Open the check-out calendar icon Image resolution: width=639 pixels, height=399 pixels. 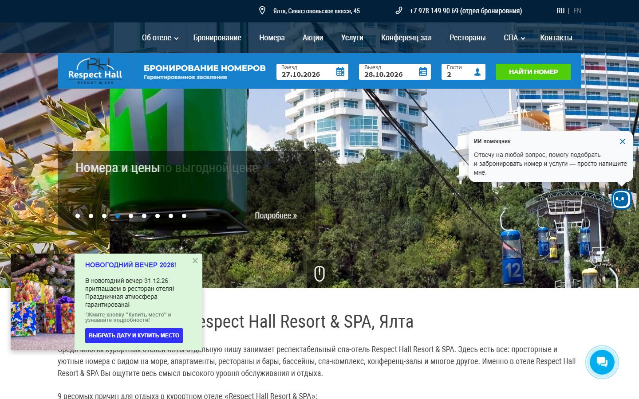423,71
